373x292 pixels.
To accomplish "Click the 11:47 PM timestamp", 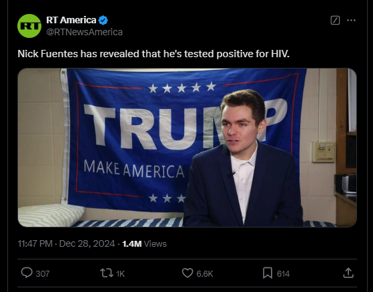I will [35, 243].
